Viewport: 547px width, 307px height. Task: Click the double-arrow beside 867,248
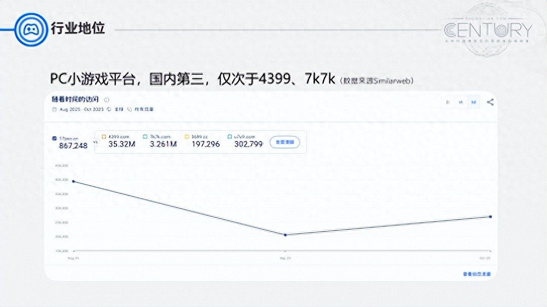(94, 142)
